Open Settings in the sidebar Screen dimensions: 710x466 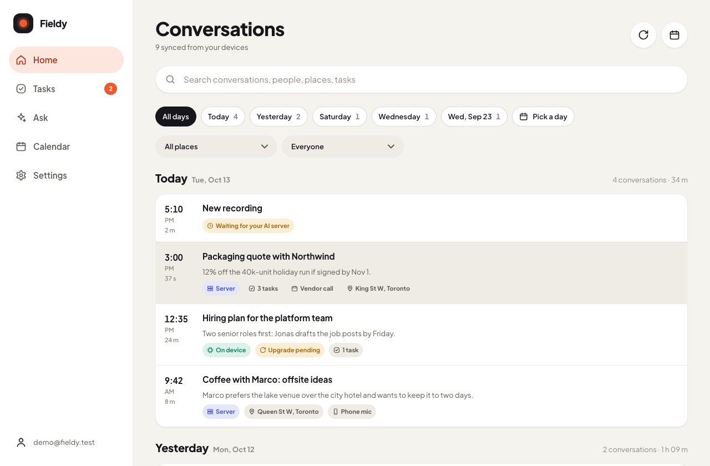click(x=66, y=175)
